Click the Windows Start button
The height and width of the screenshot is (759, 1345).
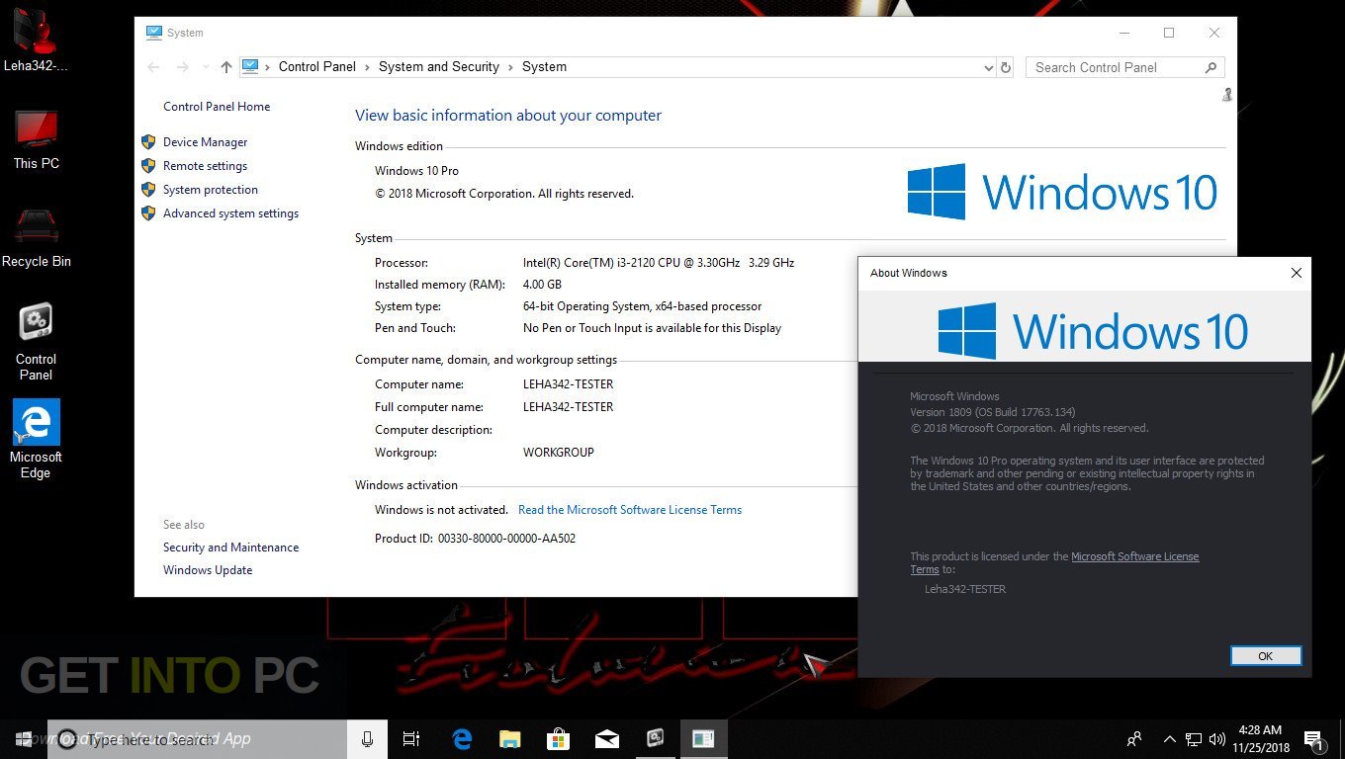[x=24, y=738]
